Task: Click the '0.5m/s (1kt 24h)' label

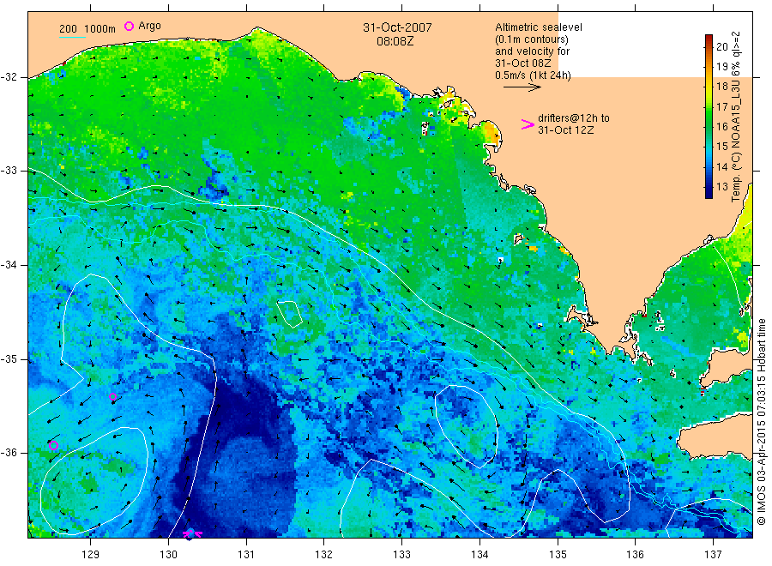Action: pyautogui.click(x=534, y=75)
